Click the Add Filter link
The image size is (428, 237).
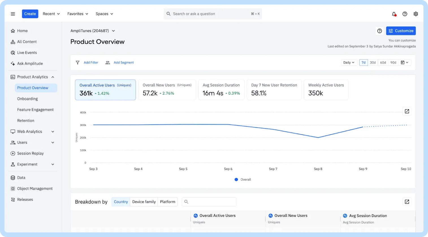coord(91,63)
